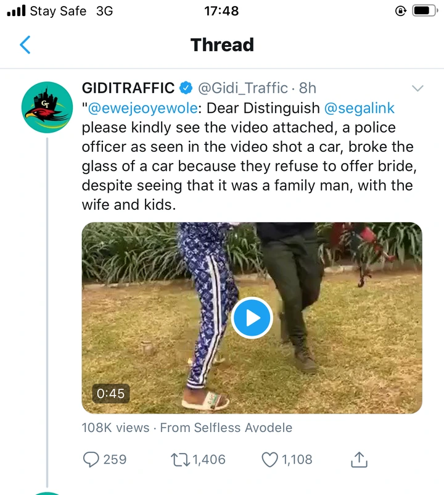The image size is (444, 495).
Task: Tap the Thread header title
Action: [222, 45]
